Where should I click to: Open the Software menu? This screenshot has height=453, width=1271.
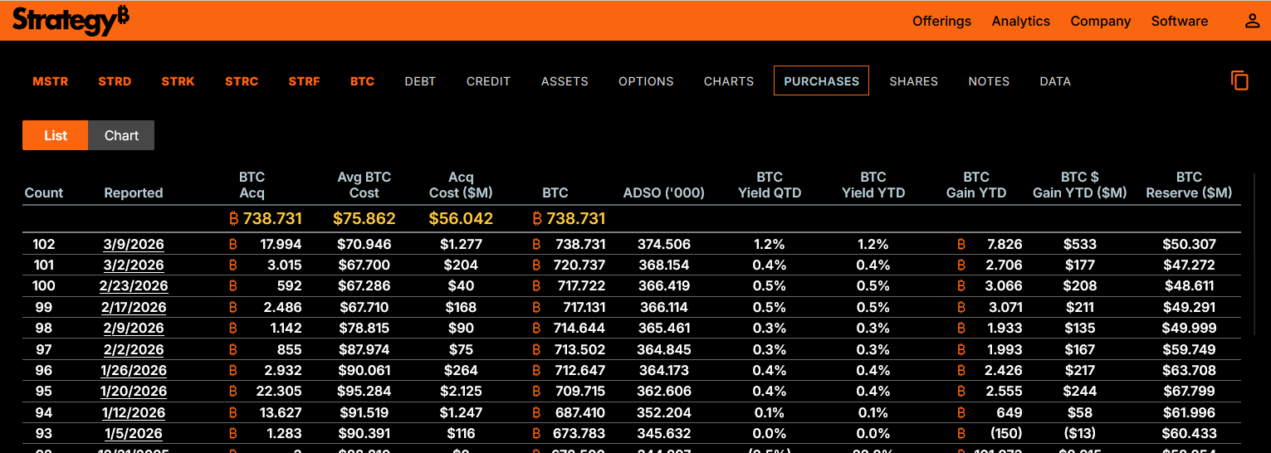pyautogui.click(x=1179, y=22)
